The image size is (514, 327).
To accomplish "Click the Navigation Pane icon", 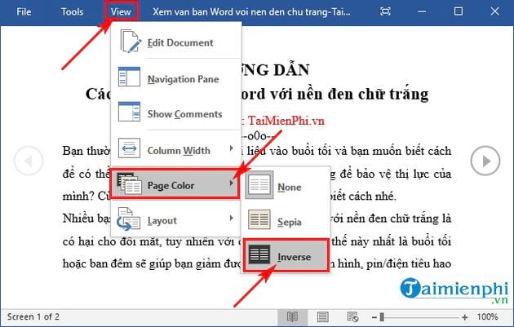I will click(x=129, y=77).
